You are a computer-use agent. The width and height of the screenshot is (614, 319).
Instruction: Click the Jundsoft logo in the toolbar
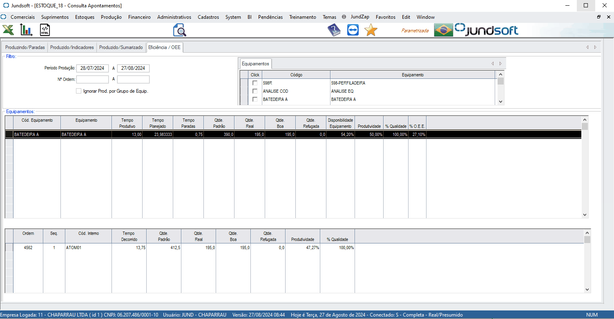[487, 30]
